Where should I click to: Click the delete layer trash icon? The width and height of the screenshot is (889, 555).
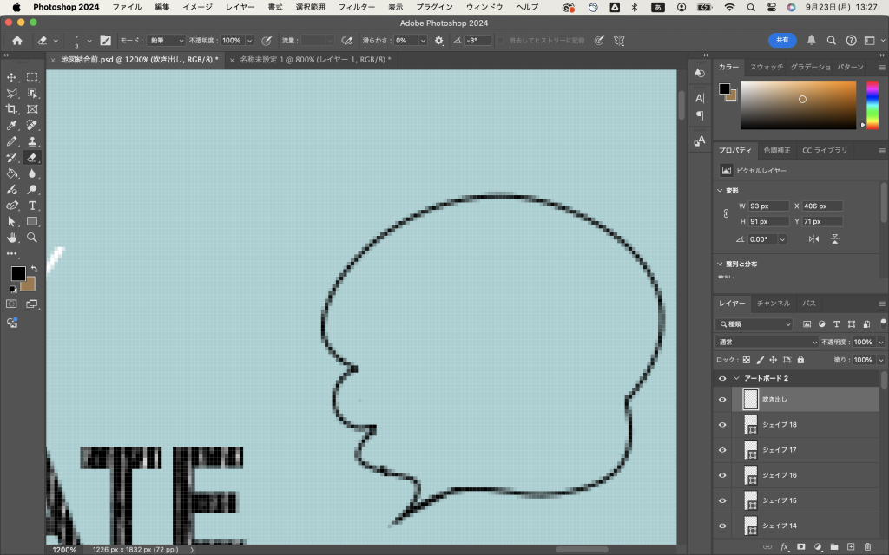[x=867, y=546]
